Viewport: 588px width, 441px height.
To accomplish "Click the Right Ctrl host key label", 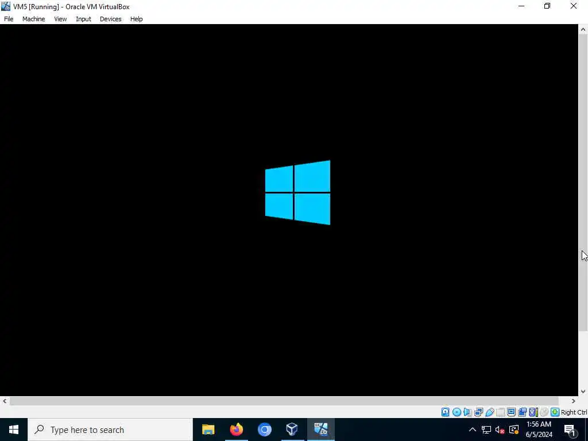I will 574,412.
